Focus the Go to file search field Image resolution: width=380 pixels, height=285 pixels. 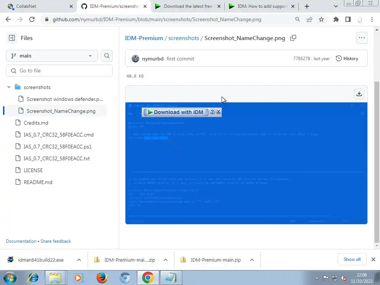click(x=59, y=71)
